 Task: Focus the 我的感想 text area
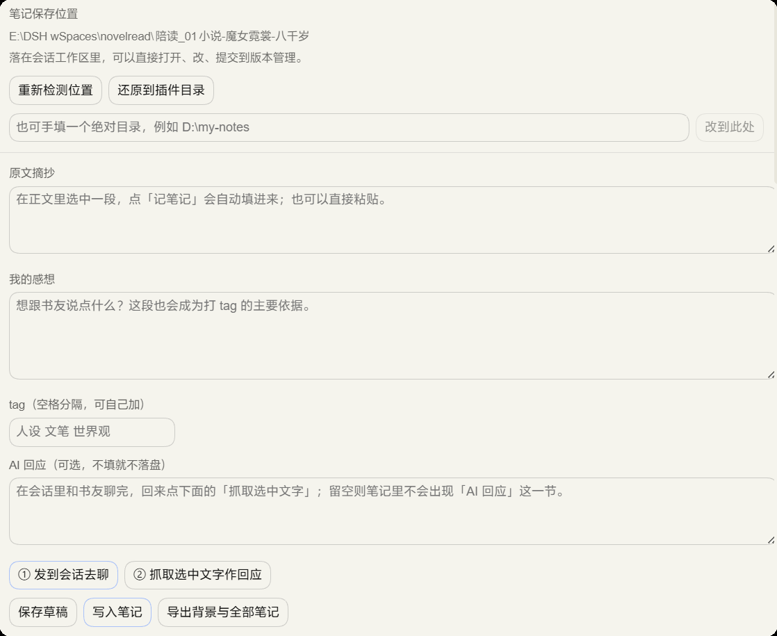click(393, 336)
